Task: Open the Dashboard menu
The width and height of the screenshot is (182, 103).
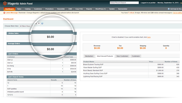Action: (x=10, y=9)
